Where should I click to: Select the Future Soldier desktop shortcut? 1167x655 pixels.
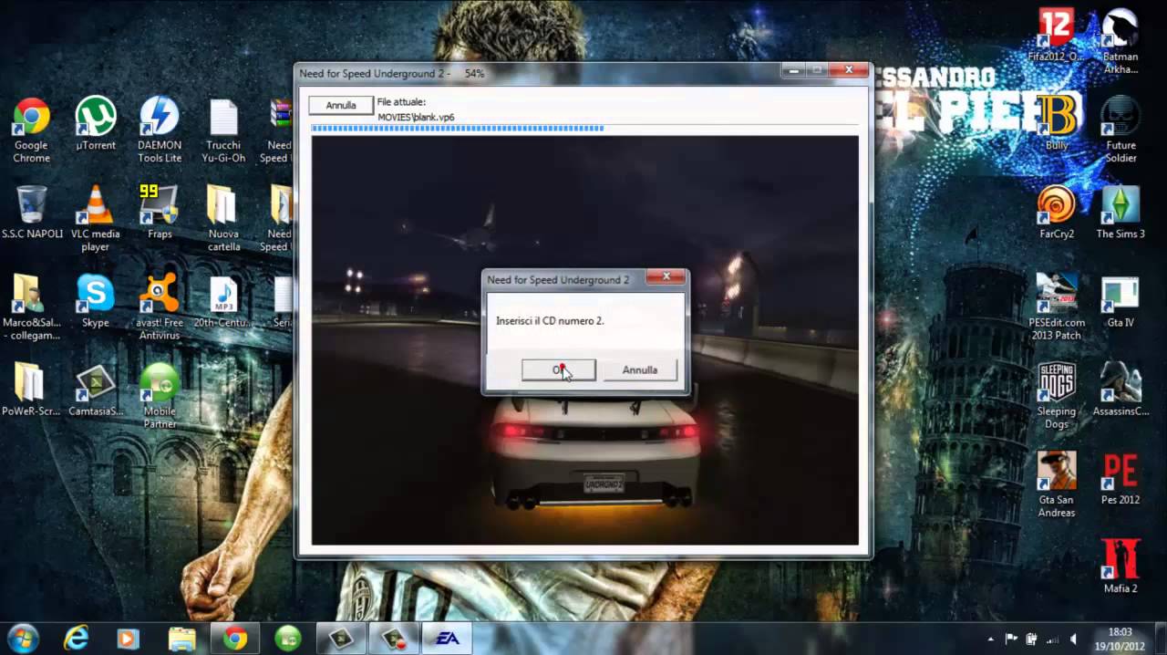point(1121,130)
